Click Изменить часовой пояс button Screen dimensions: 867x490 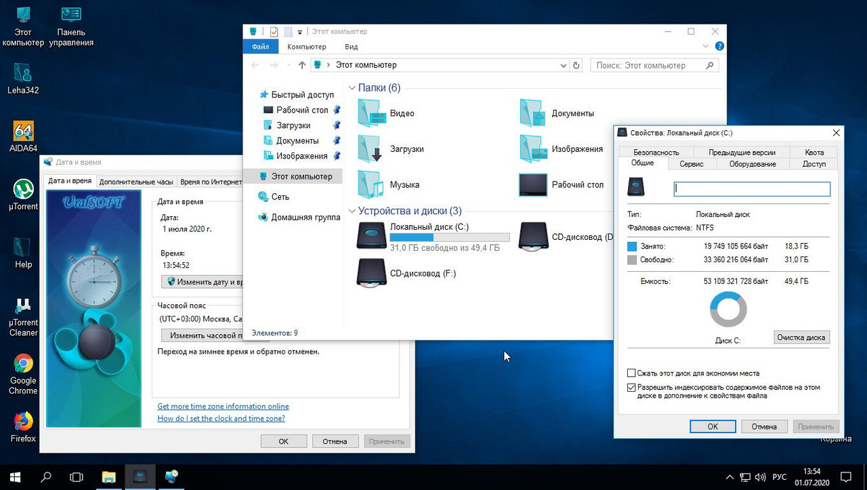pyautogui.click(x=202, y=335)
